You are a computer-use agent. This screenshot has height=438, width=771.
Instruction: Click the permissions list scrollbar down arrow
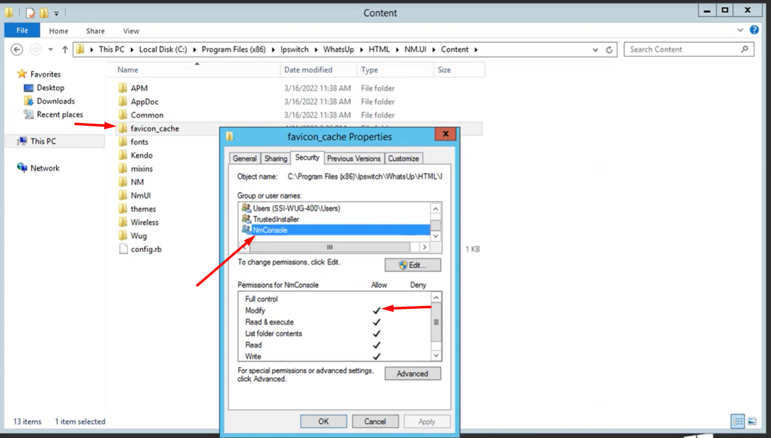[436, 356]
